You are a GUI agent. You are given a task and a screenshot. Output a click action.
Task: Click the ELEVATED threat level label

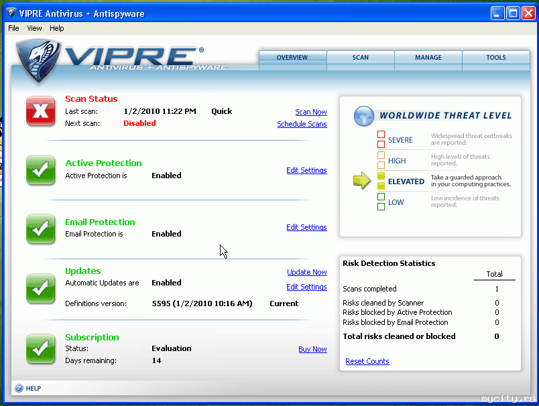[x=406, y=182]
